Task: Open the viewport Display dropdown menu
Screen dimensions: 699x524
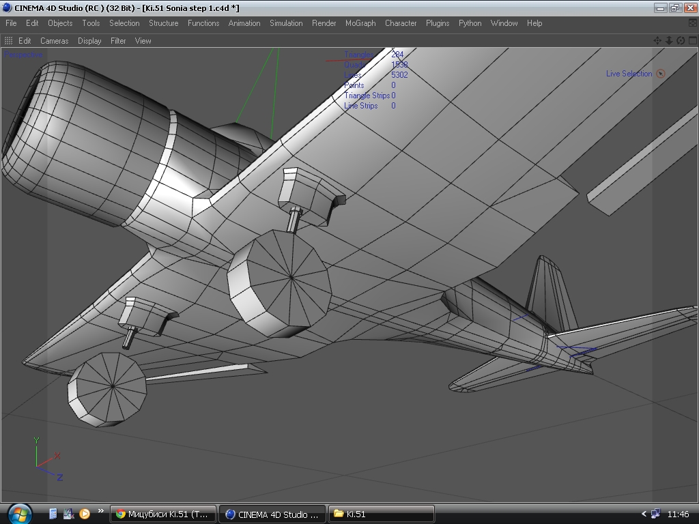Action: 89,41
